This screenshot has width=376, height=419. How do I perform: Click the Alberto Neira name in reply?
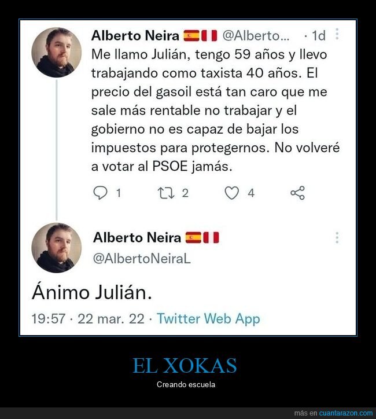point(137,237)
